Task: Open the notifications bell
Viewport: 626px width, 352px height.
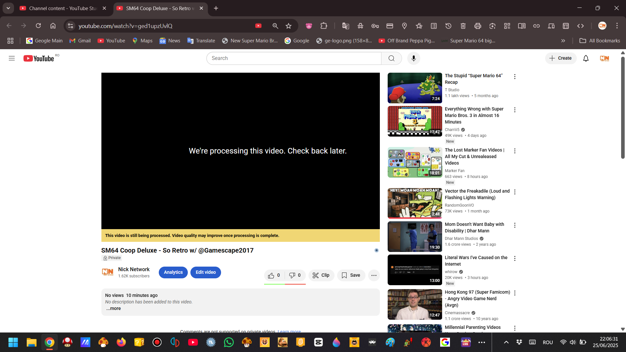Action: coord(586,58)
